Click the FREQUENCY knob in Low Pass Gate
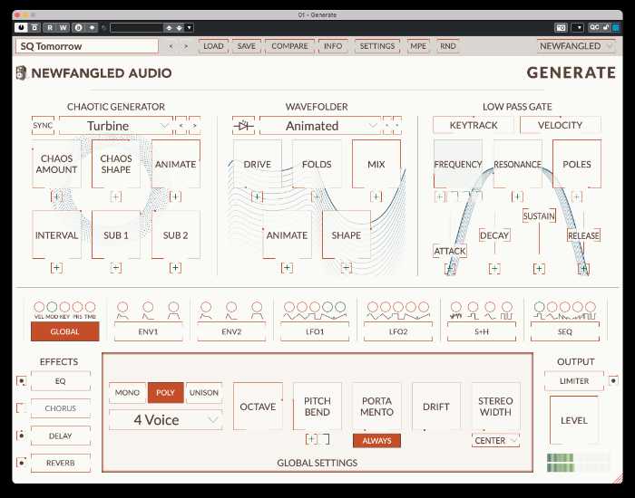Screen dimensions: 635x498 pos(457,164)
